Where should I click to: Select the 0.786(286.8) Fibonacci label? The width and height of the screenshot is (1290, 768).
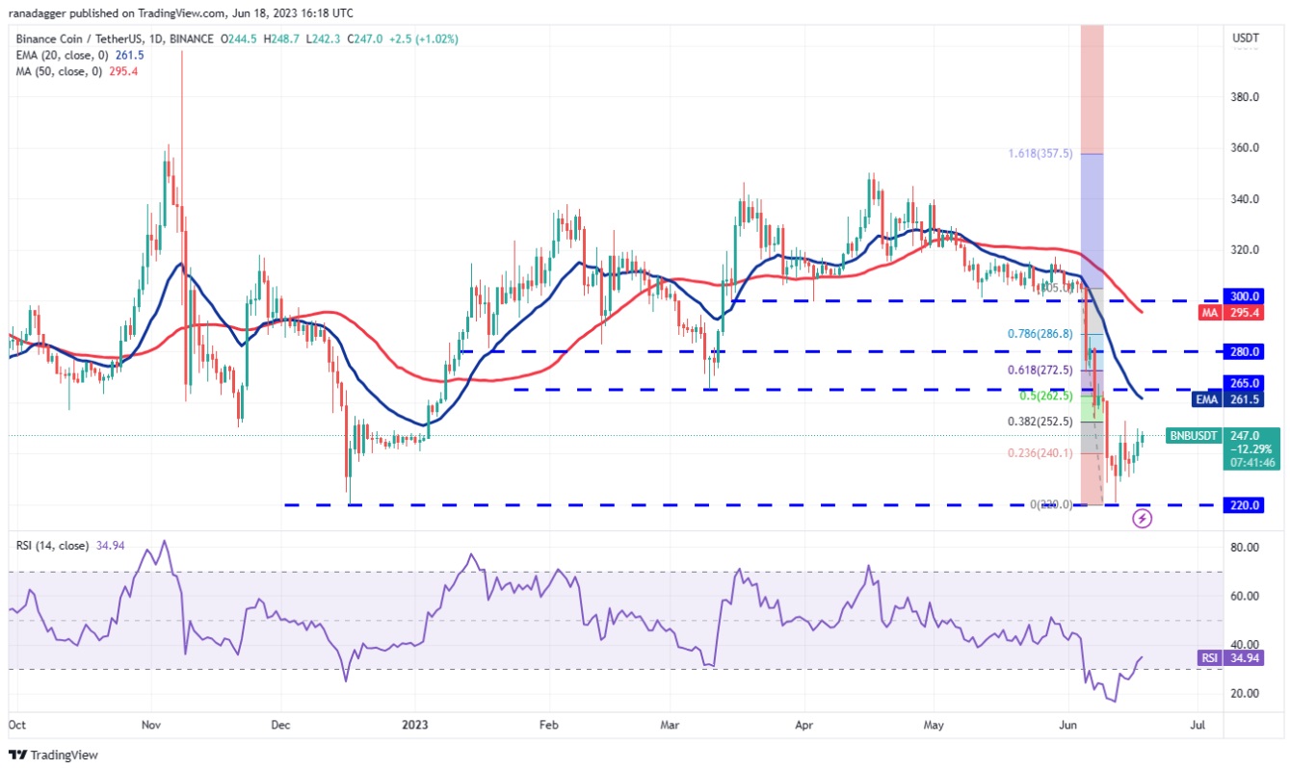1039,334
